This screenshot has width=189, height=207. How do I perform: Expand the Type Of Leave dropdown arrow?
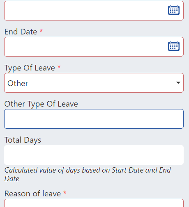pyautogui.click(x=178, y=83)
